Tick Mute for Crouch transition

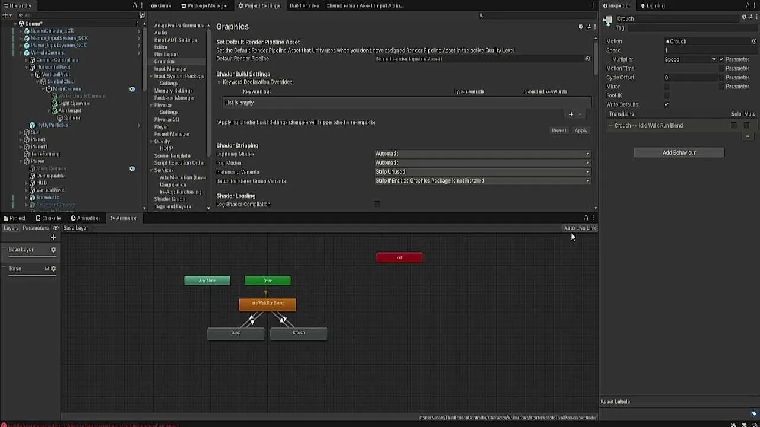point(747,125)
